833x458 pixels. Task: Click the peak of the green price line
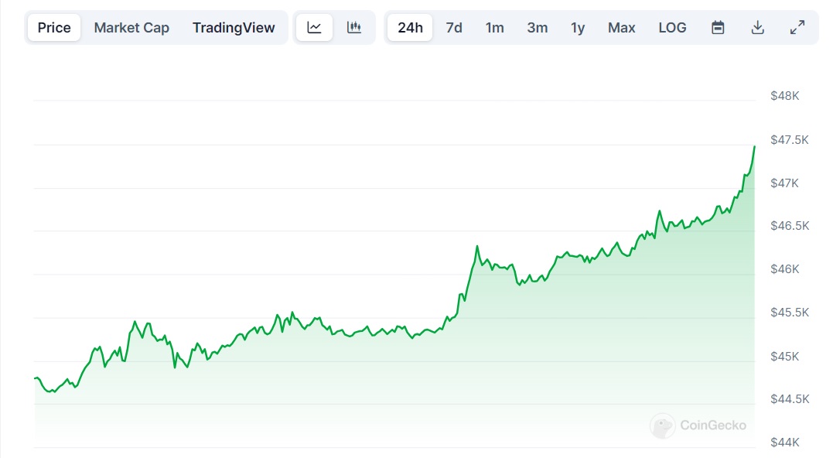[753, 147]
